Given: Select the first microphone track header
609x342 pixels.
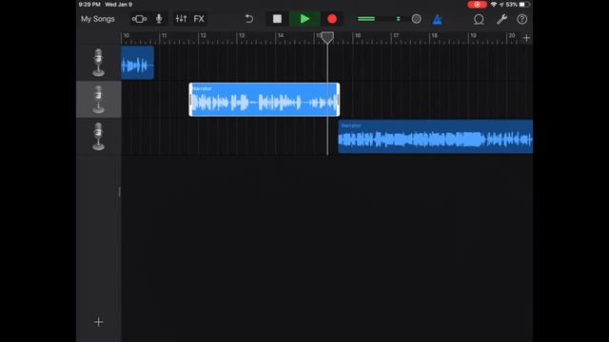Looking at the screenshot, I should (x=99, y=63).
